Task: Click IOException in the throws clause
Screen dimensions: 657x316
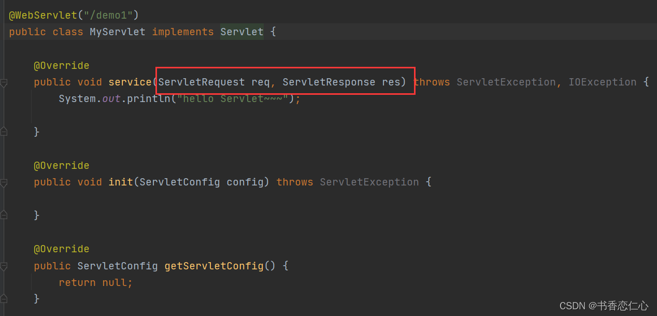Action: (602, 81)
